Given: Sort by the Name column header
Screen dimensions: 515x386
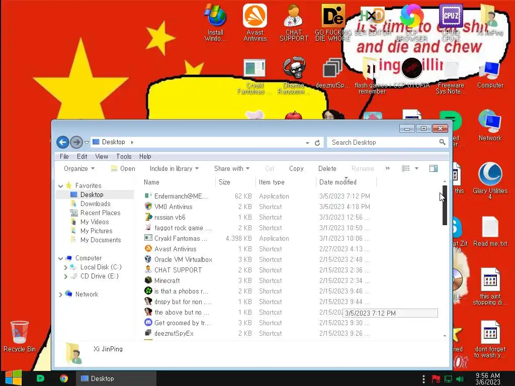Looking at the screenshot, I should tap(179, 182).
